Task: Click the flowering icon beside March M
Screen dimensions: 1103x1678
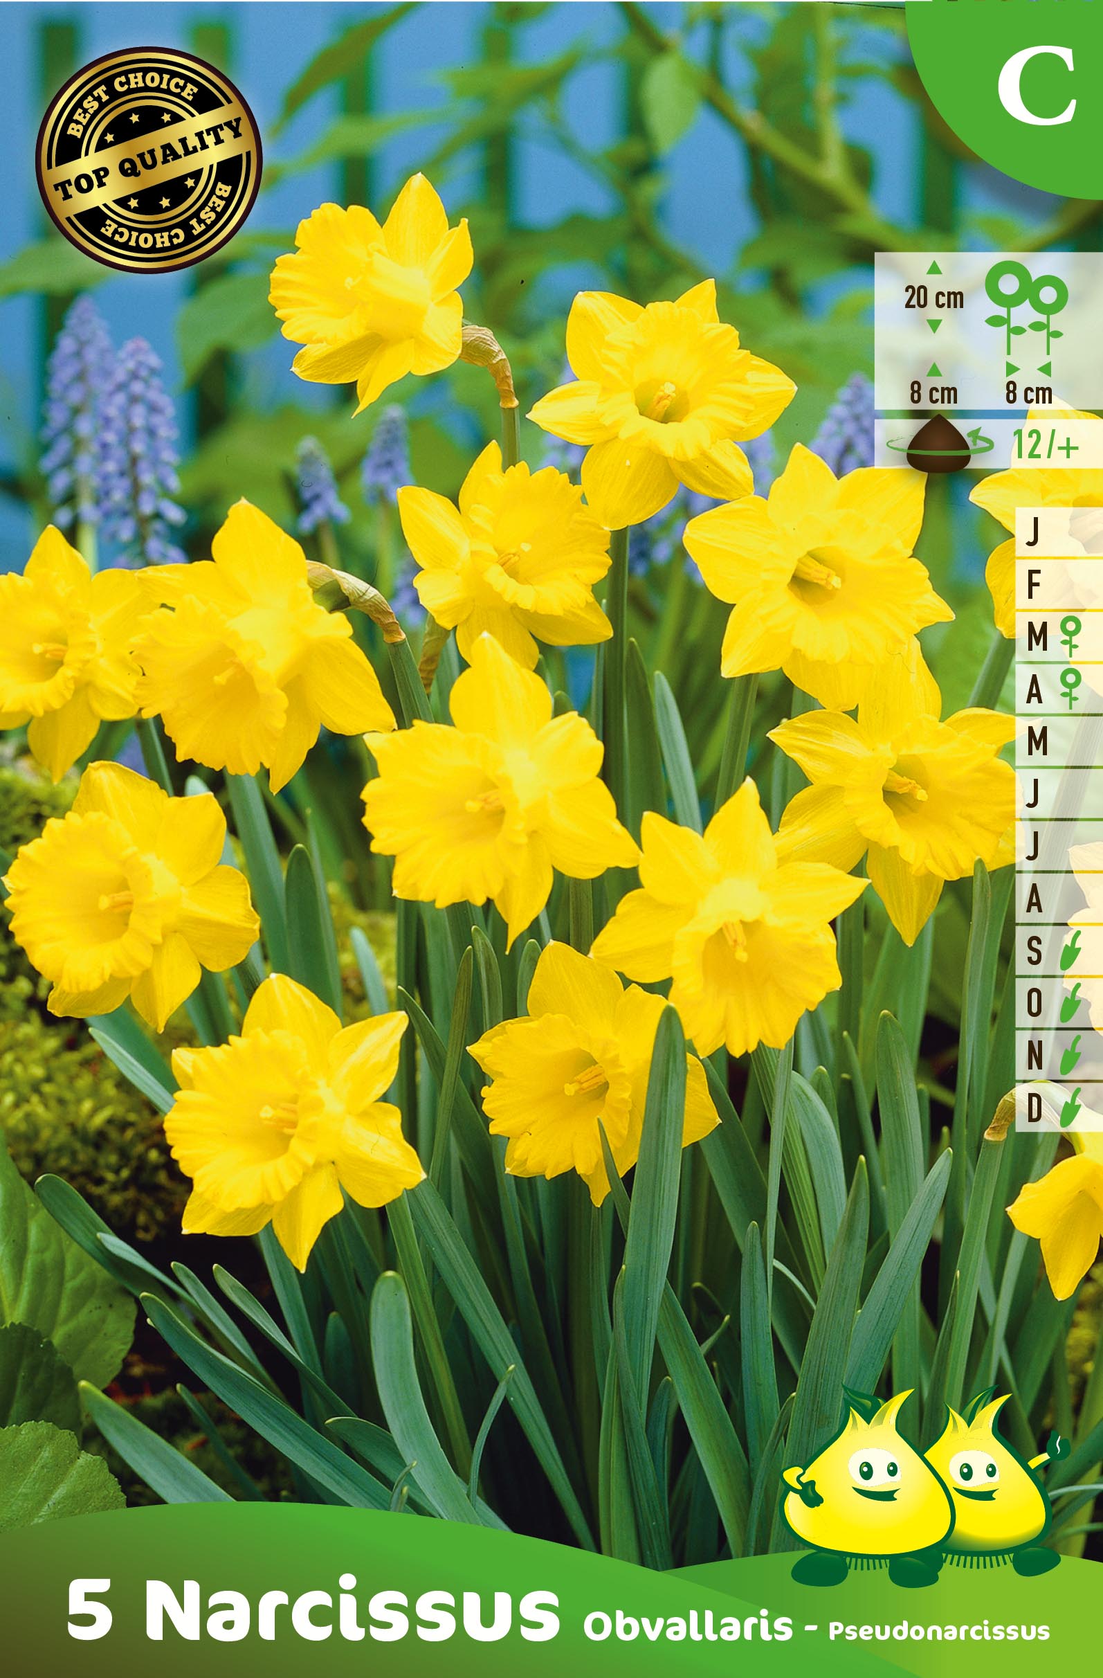Action: (1071, 637)
